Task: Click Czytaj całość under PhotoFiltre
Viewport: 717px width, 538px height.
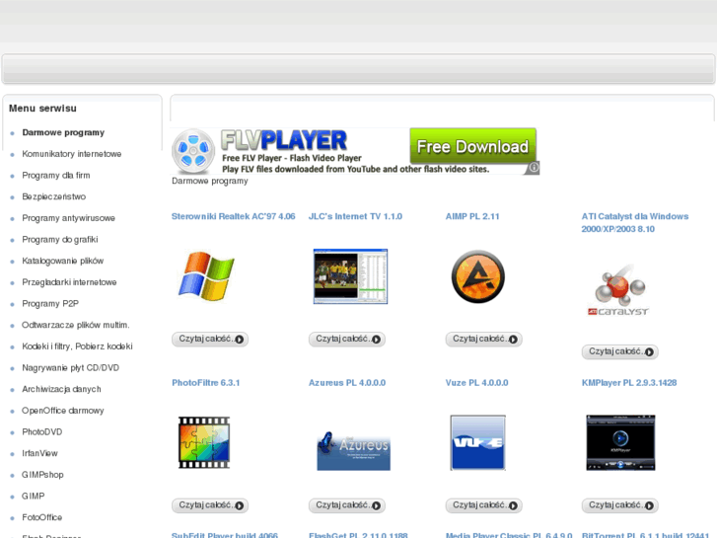Action: tap(210, 505)
